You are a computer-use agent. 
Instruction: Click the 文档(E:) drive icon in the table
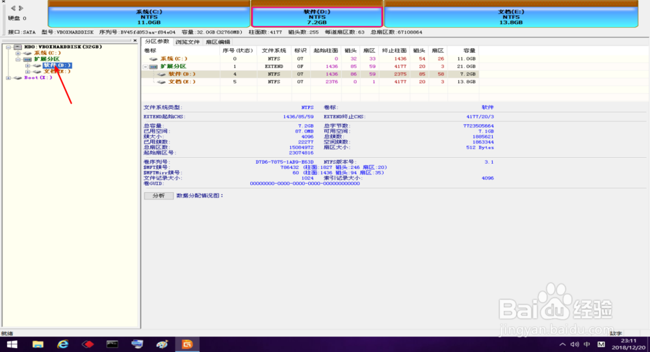[162, 82]
